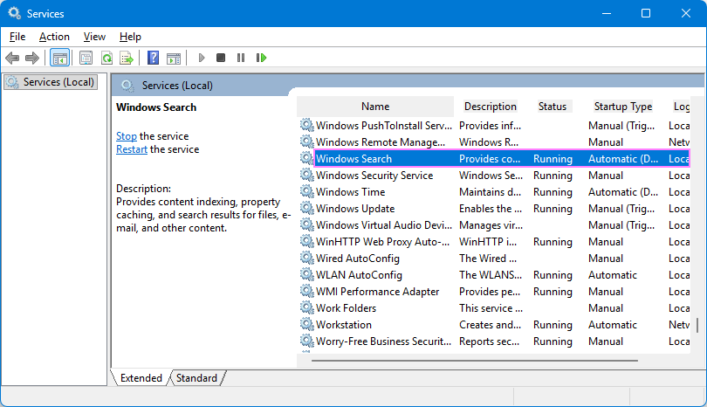Screen dimensions: 707x407
Task: Select Services (Local) in the tree
Action: (51, 82)
